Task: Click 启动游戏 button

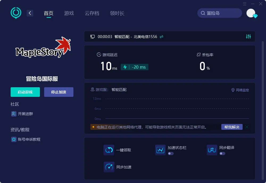Action: [25, 92]
